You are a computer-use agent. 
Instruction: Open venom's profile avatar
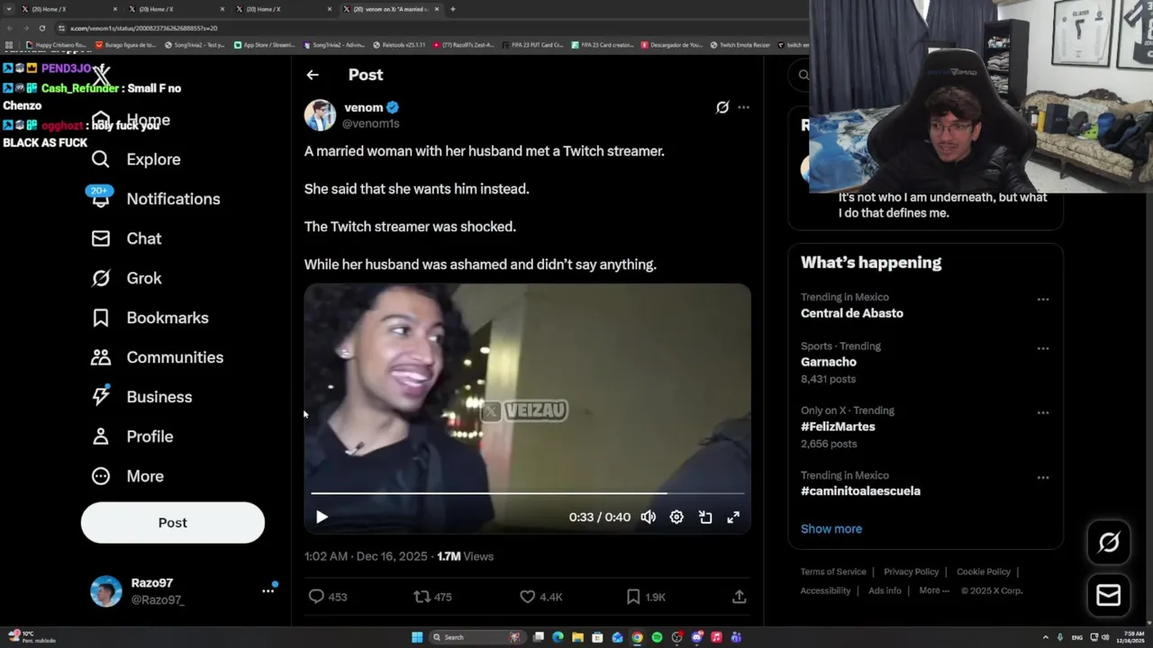(320, 115)
